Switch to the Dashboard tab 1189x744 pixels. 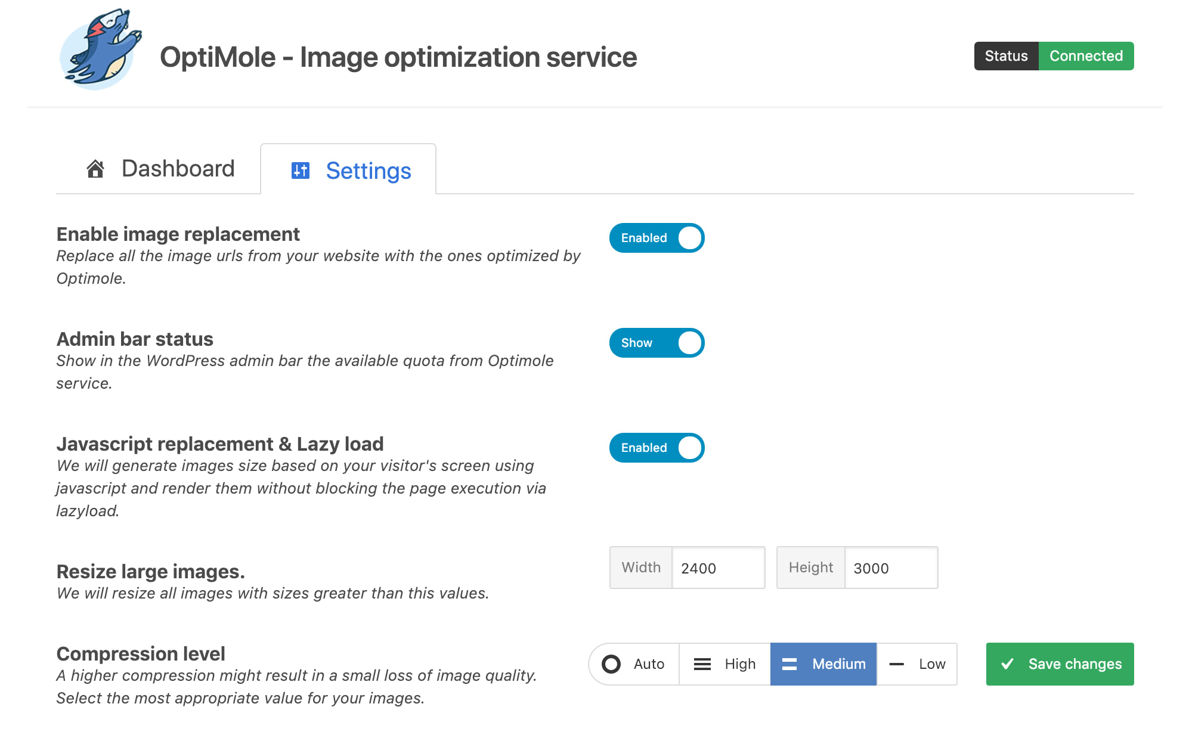click(177, 169)
